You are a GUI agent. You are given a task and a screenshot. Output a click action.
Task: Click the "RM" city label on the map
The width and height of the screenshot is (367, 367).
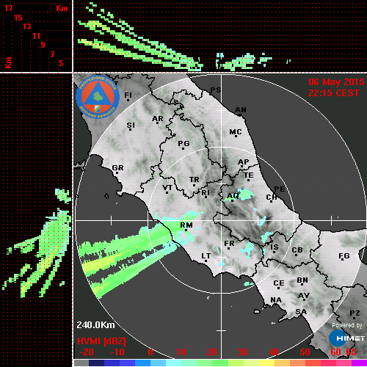(x=186, y=225)
